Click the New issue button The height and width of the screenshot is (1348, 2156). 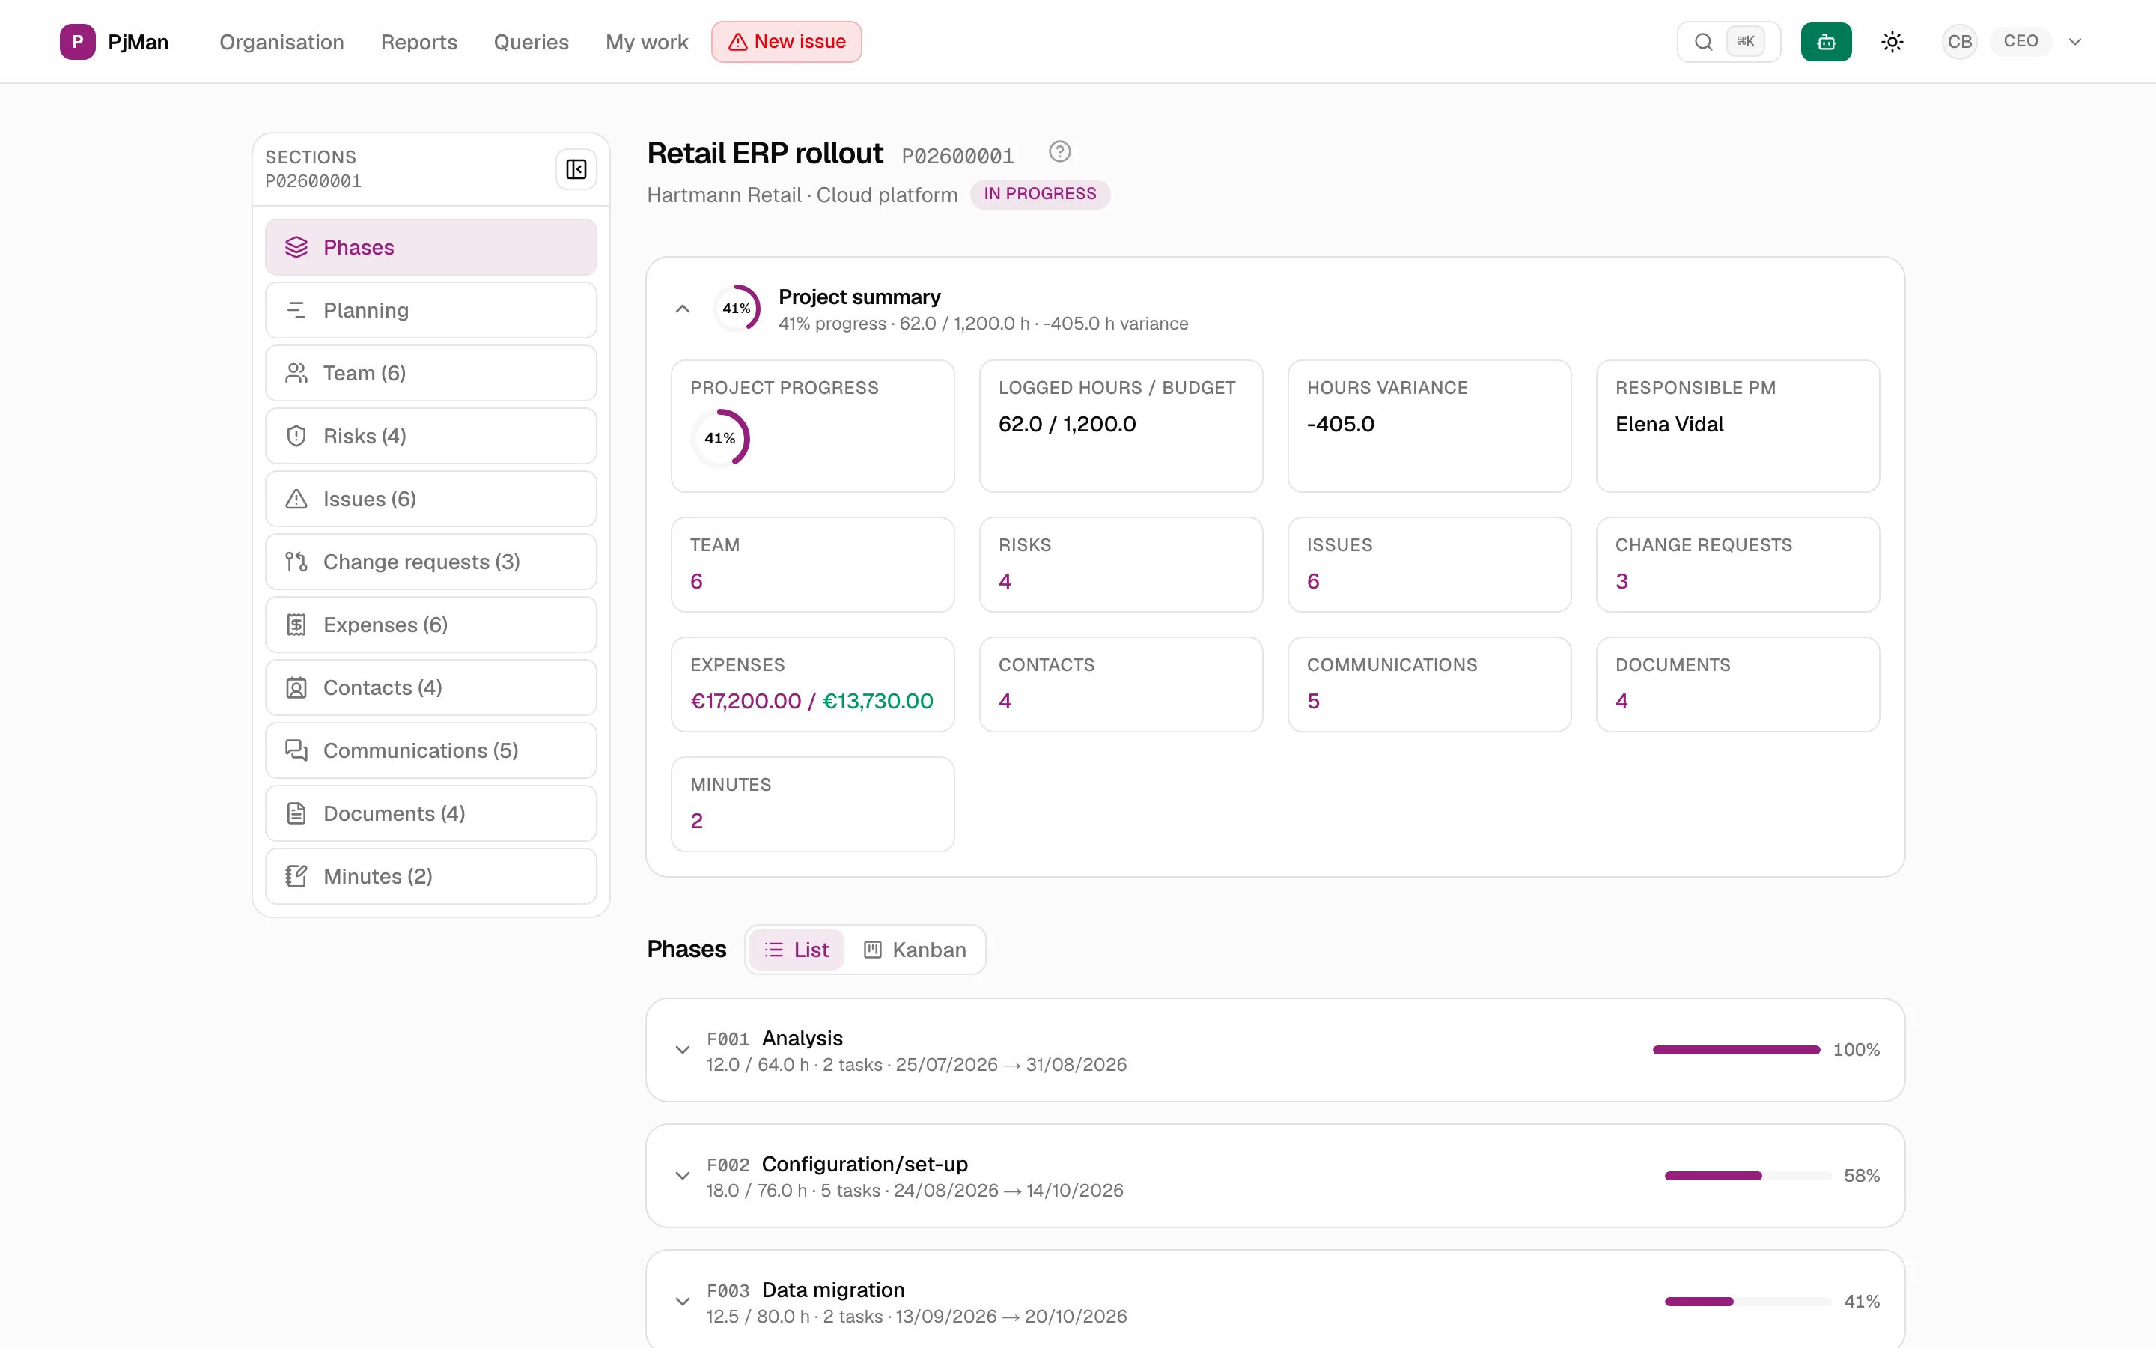(x=787, y=42)
